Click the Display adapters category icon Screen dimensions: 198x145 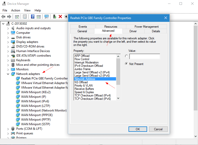[13, 42]
